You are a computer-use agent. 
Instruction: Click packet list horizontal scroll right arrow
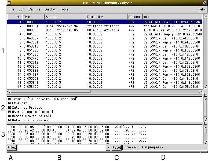200,92
